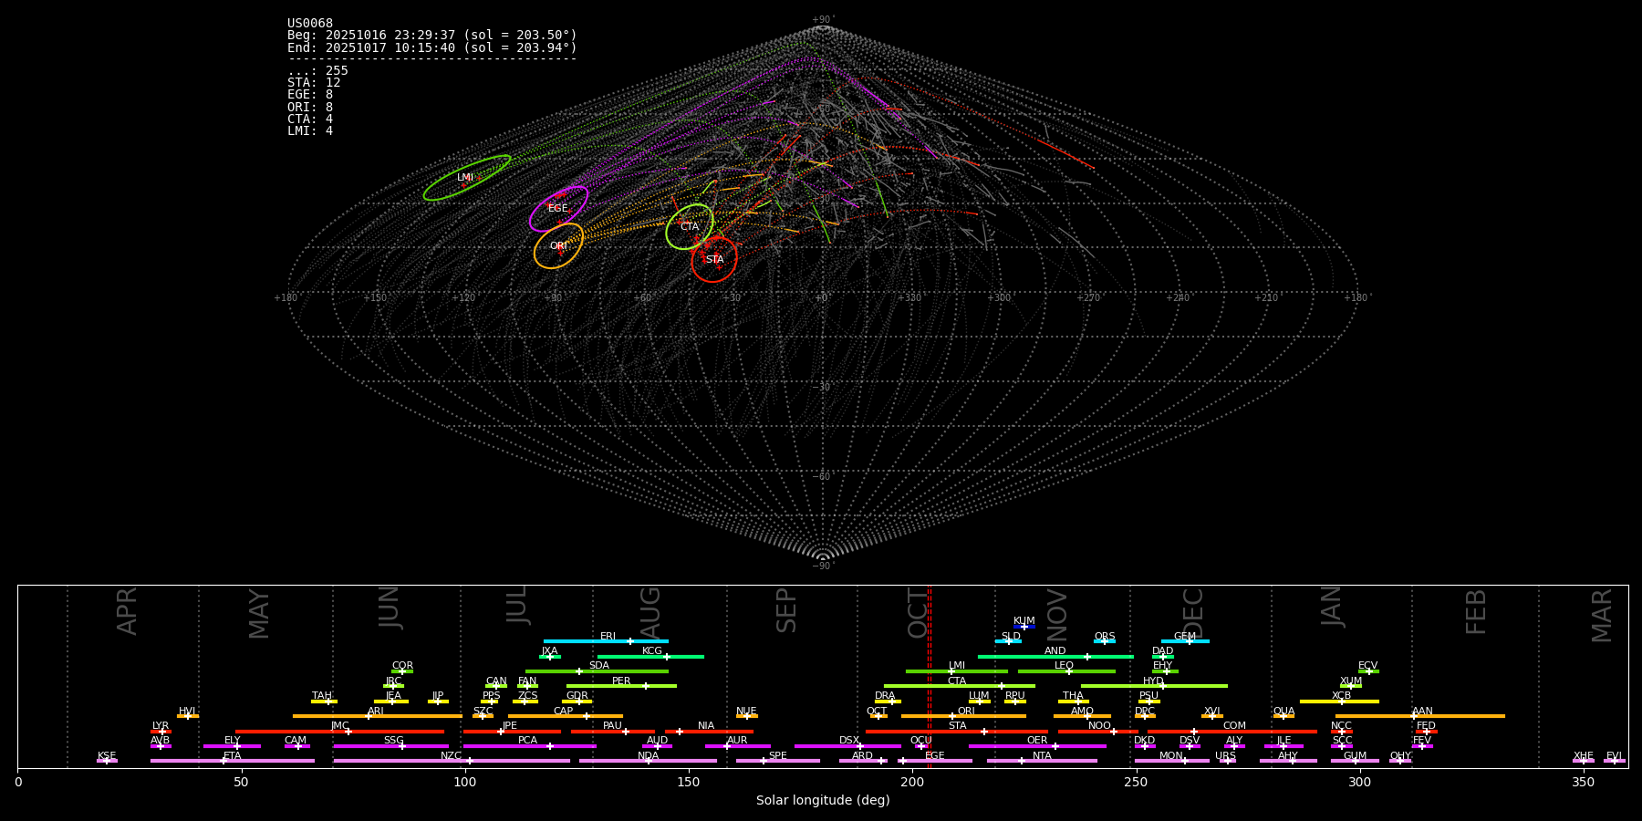Click the XHE shower bar
The image size is (1642, 821).
tap(1584, 761)
